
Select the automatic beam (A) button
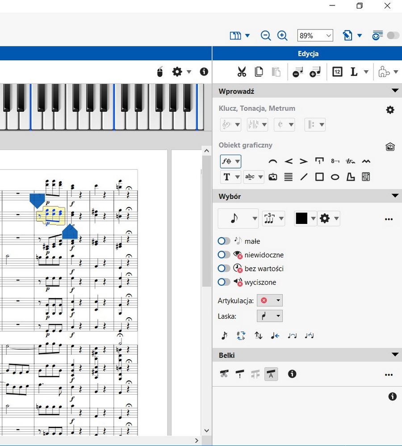[x=271, y=374]
